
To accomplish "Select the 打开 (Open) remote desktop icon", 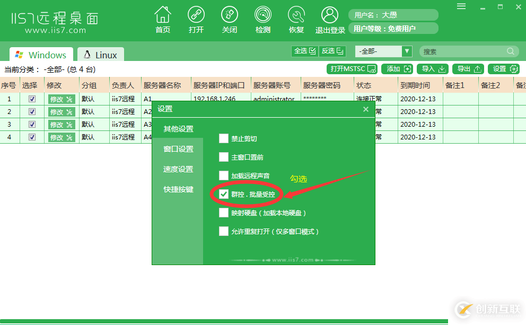I will [196, 19].
